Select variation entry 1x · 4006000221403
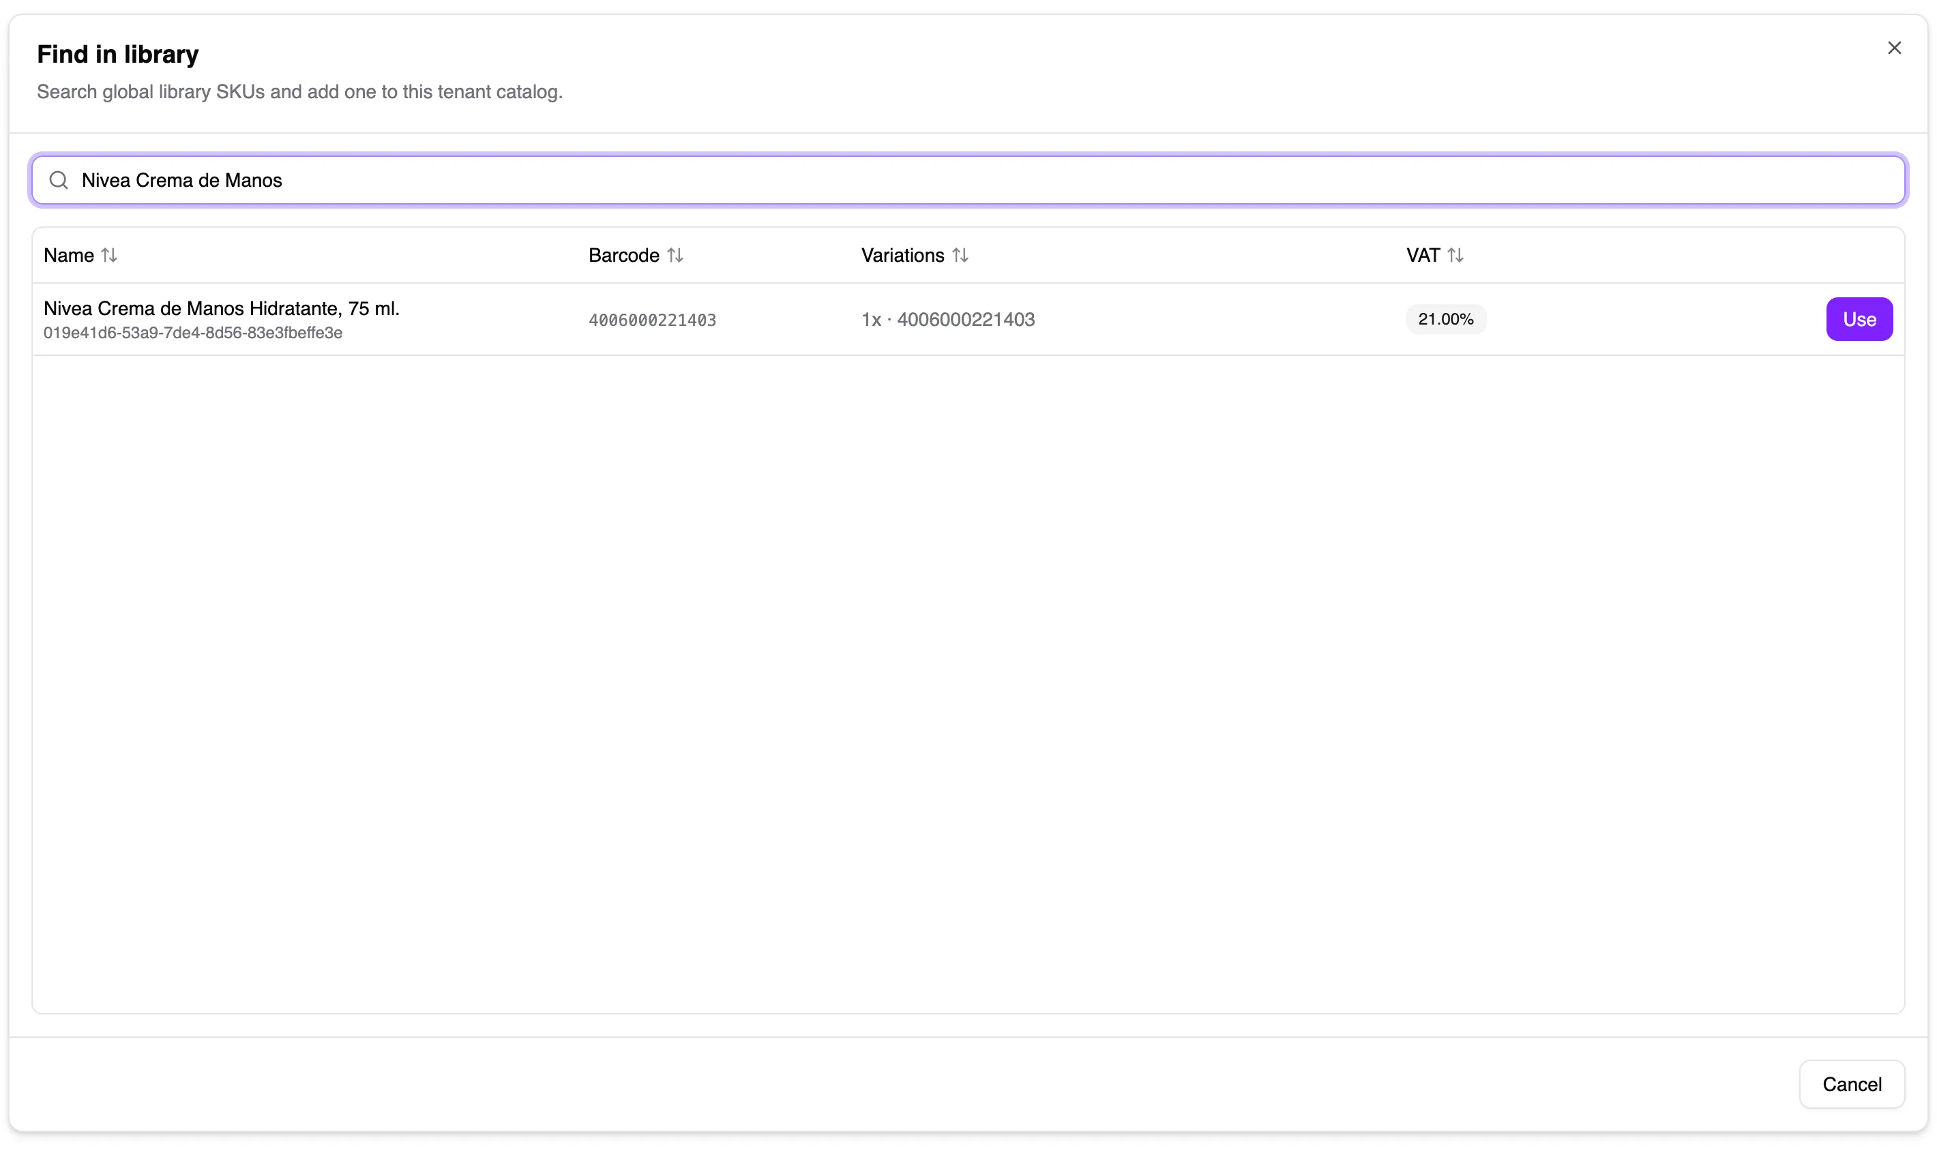This screenshot has width=1937, height=1151. pyautogui.click(x=948, y=320)
